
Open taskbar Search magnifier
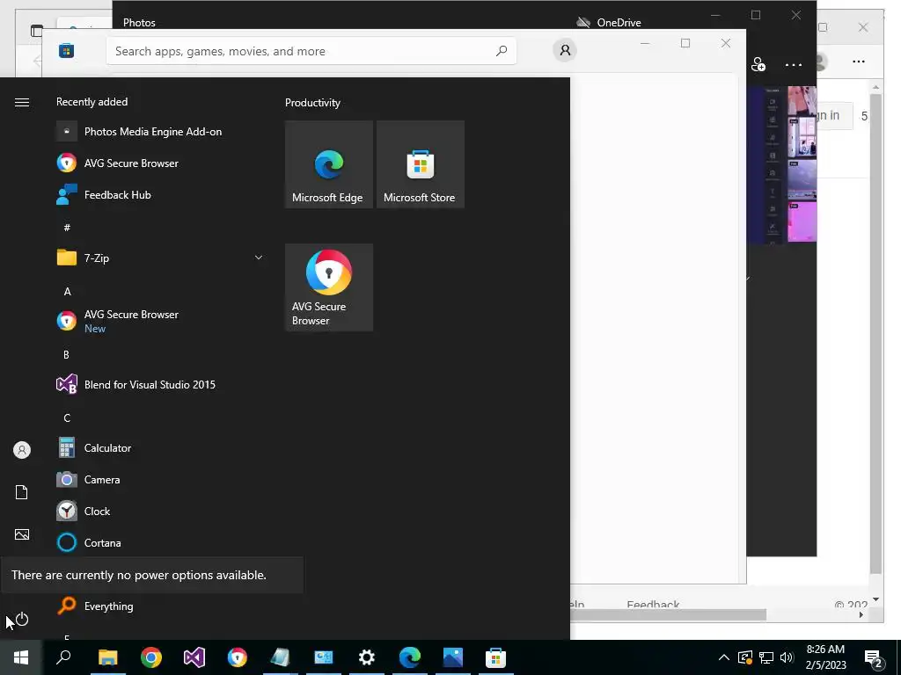[63, 657]
